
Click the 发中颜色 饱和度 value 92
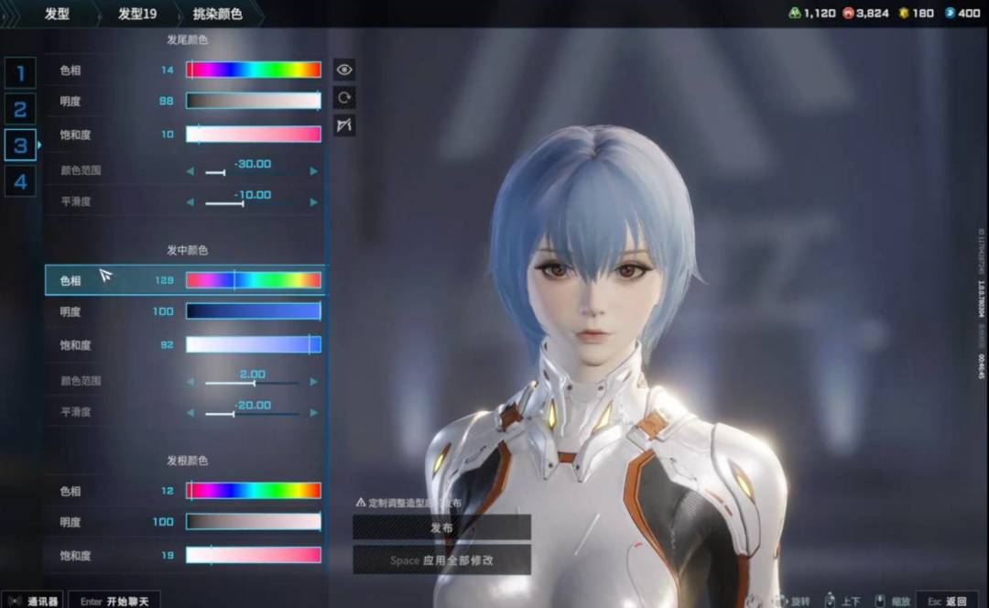[x=167, y=345]
